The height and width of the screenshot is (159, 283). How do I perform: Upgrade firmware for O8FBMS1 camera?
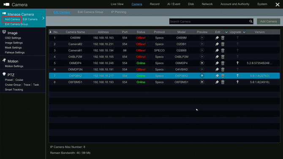coord(237,82)
